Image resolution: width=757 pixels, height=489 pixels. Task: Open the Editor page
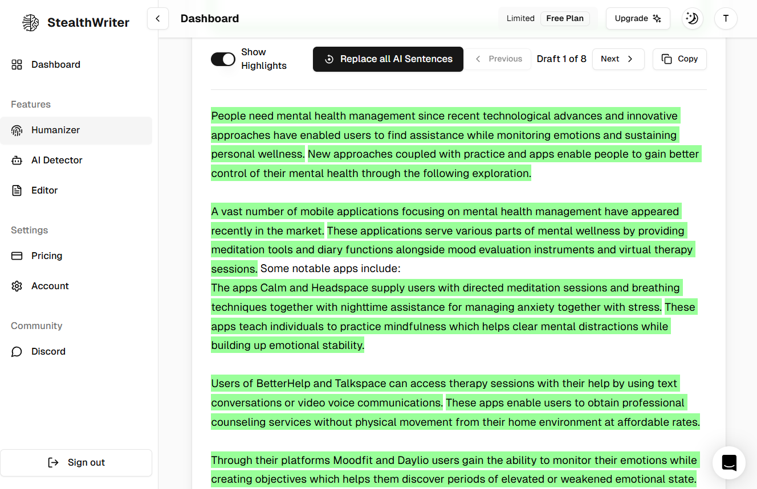pos(76,191)
